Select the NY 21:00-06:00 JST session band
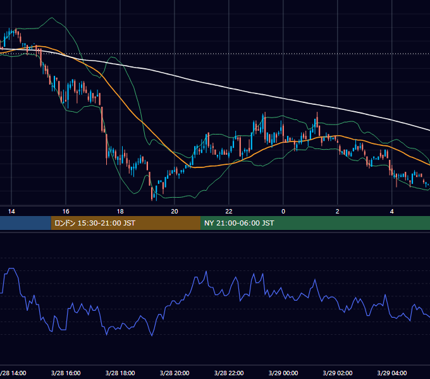This screenshot has width=430, height=379. click(x=315, y=223)
